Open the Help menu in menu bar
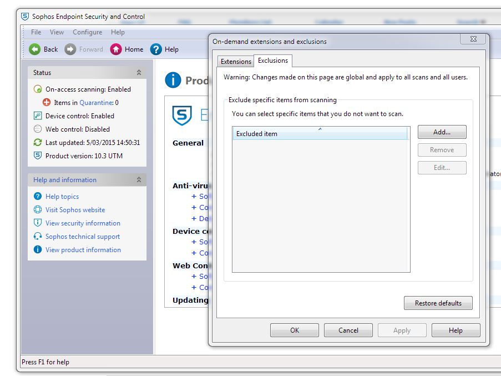 tap(118, 32)
